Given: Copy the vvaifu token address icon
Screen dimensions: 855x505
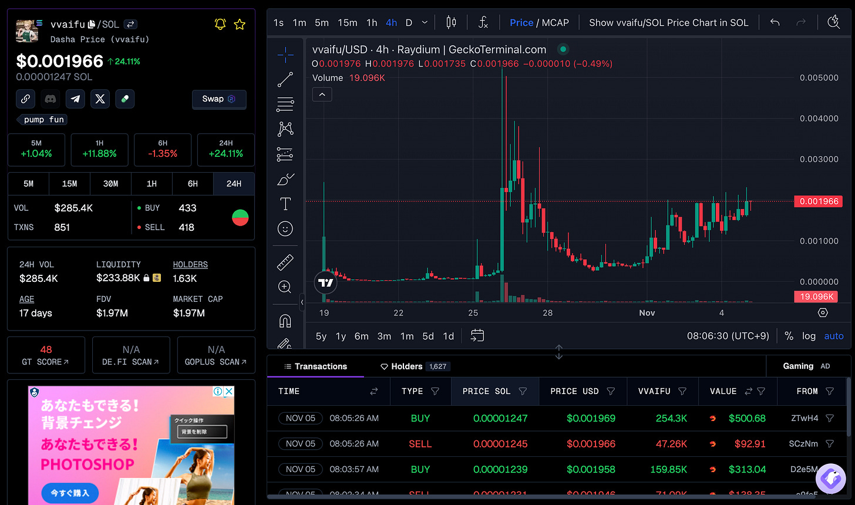Looking at the screenshot, I should coord(92,24).
